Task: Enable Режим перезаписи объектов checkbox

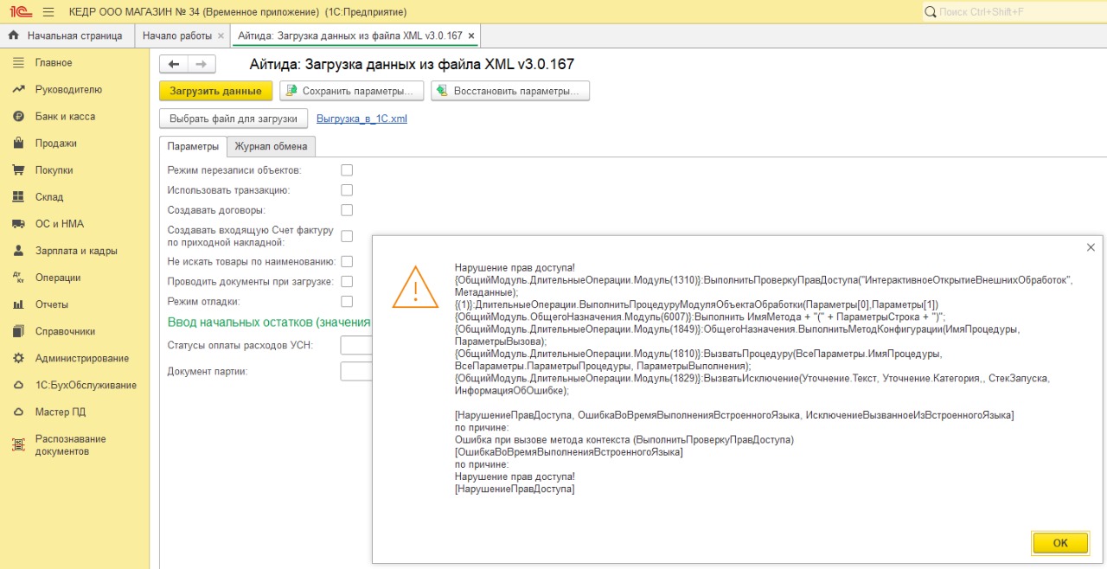Action: 347,170
